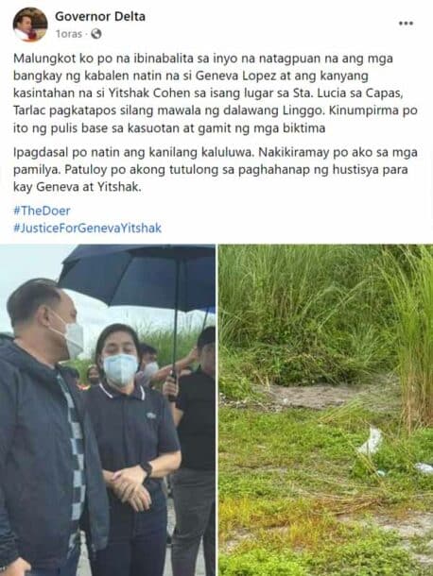433x576 pixels.
Task: Open the Governor Delta page name
Action: 100,16
